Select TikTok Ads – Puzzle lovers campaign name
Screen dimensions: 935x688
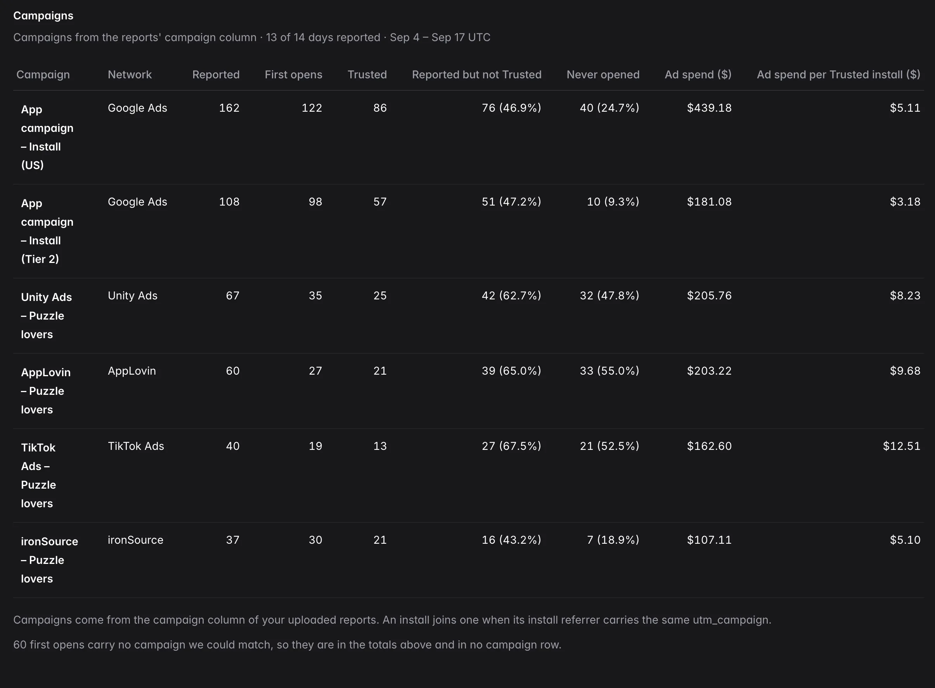38,475
